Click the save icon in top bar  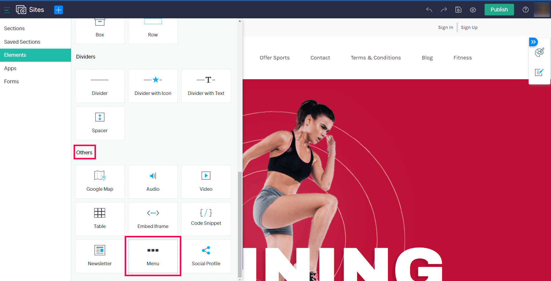(458, 10)
